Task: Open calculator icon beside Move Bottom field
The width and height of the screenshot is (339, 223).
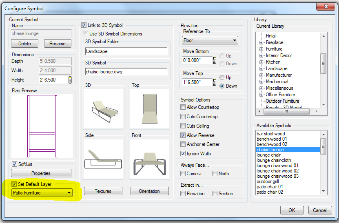Action: coord(215,60)
